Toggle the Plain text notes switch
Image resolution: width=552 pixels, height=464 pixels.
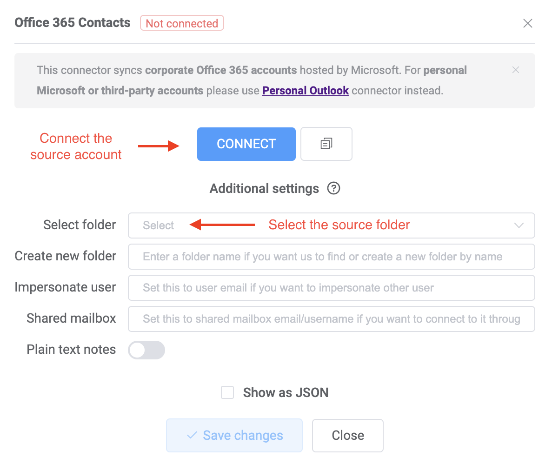pos(146,350)
